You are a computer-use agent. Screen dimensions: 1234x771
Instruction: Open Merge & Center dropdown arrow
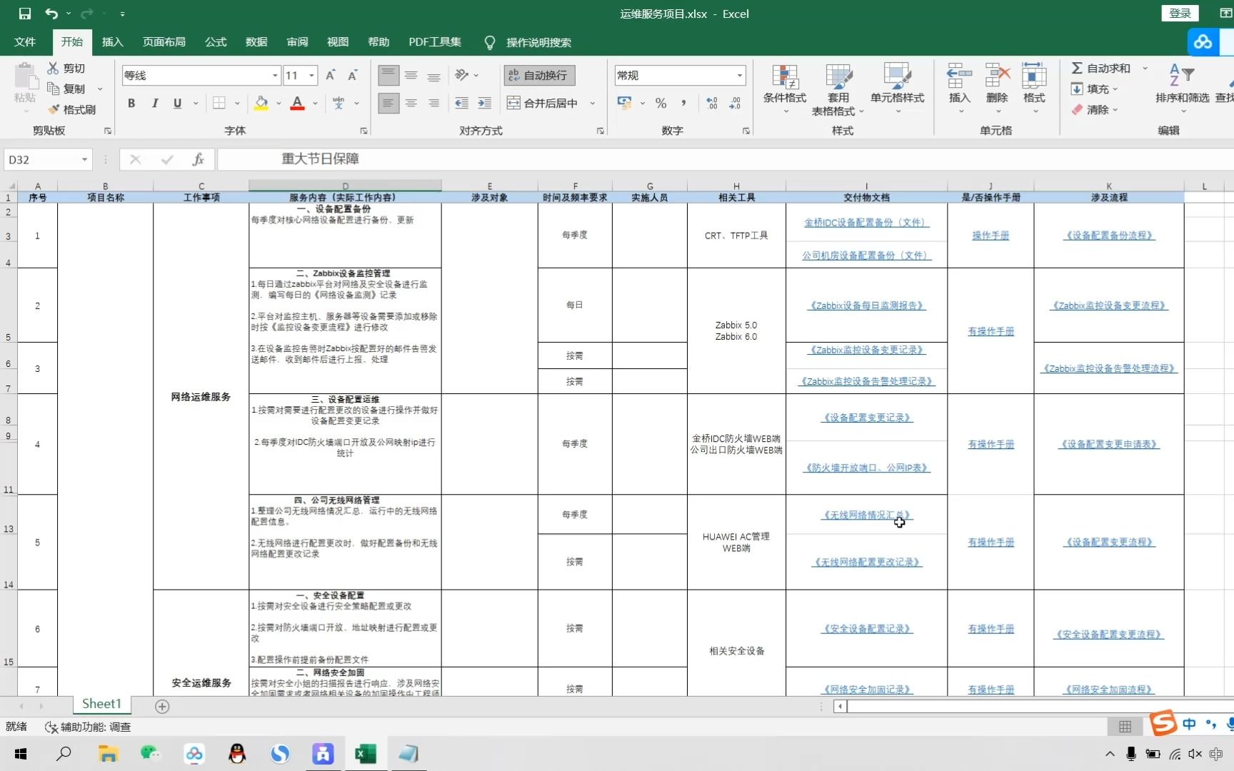(593, 103)
